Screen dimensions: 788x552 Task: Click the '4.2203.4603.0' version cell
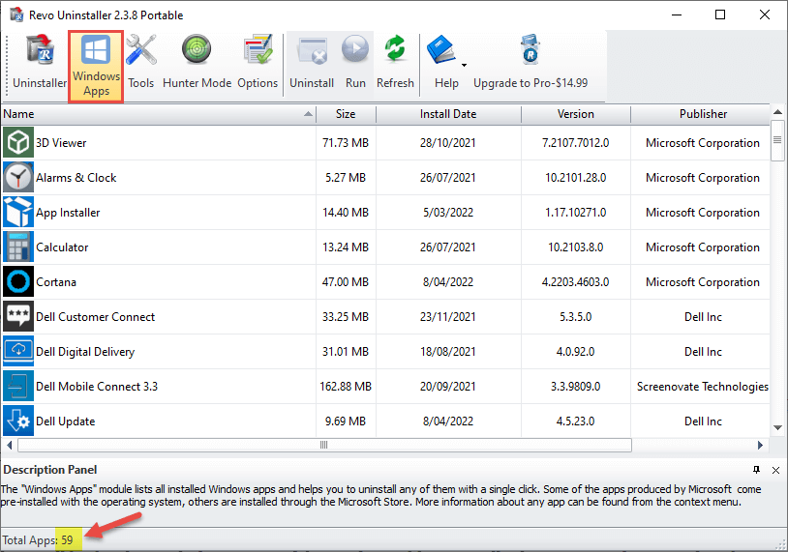point(575,282)
